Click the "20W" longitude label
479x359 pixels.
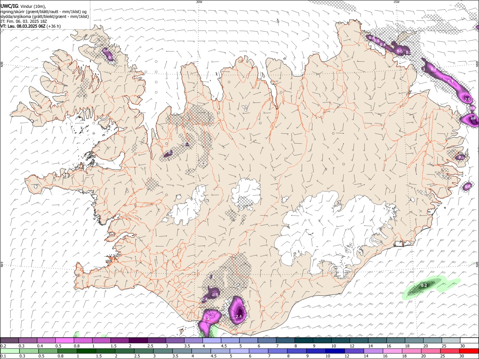pos(199,2)
